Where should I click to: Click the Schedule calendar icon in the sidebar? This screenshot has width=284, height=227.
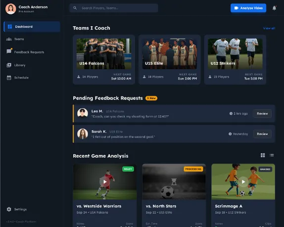coord(9,78)
